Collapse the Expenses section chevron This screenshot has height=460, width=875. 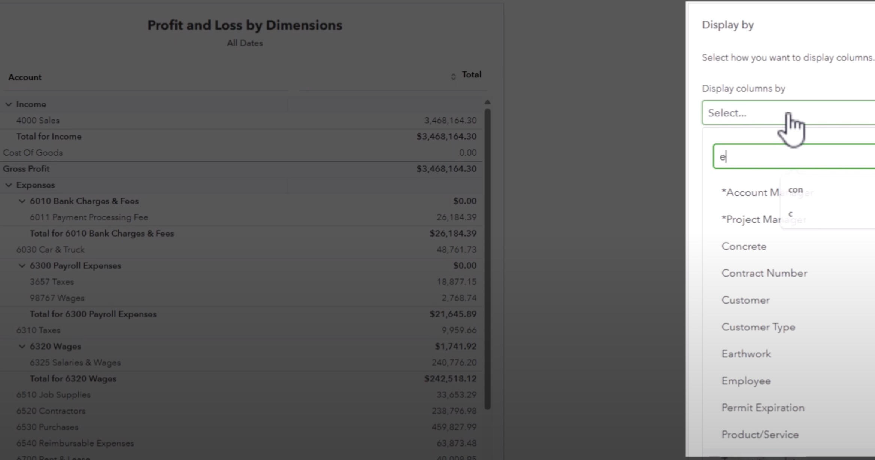point(9,185)
